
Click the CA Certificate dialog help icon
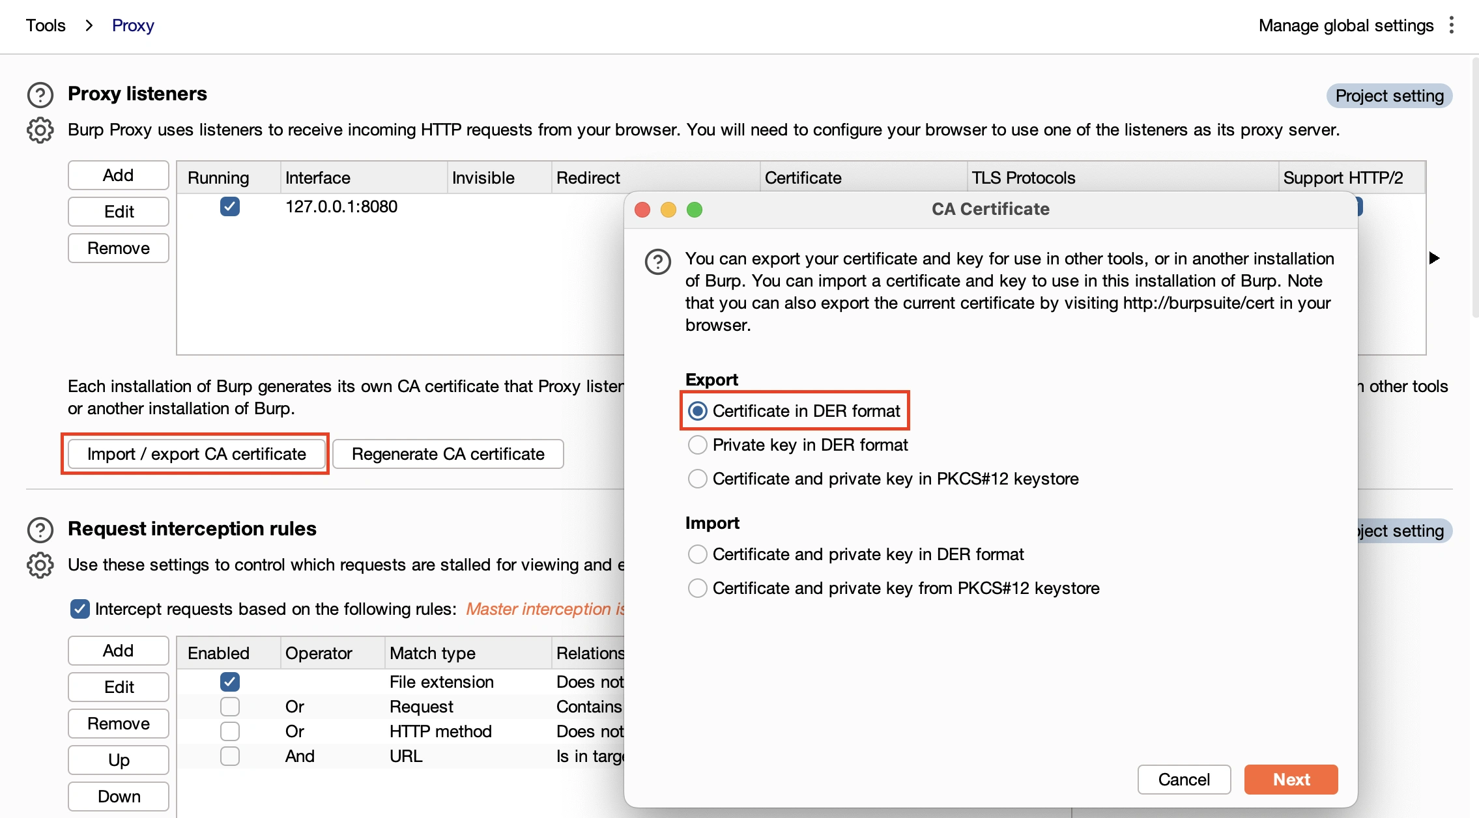[657, 262]
